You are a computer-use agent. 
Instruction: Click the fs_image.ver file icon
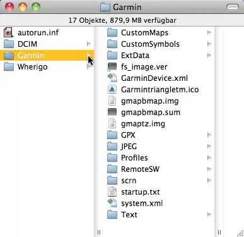tap(112, 67)
